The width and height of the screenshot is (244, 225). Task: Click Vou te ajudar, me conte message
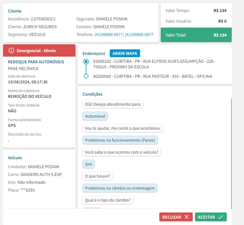123,128
